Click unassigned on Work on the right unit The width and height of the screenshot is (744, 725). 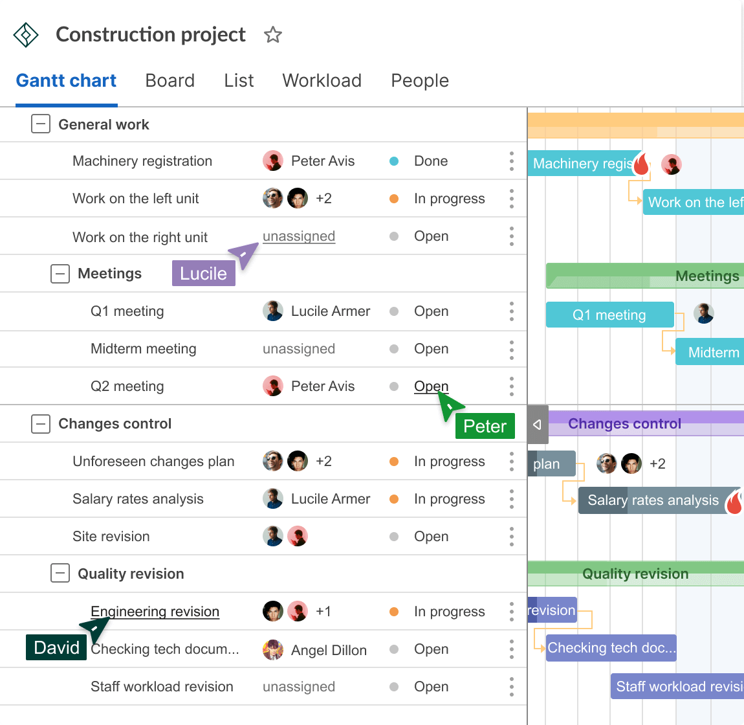pyautogui.click(x=299, y=236)
